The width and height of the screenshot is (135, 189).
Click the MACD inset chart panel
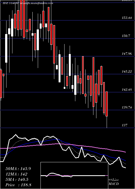(x=74, y=175)
